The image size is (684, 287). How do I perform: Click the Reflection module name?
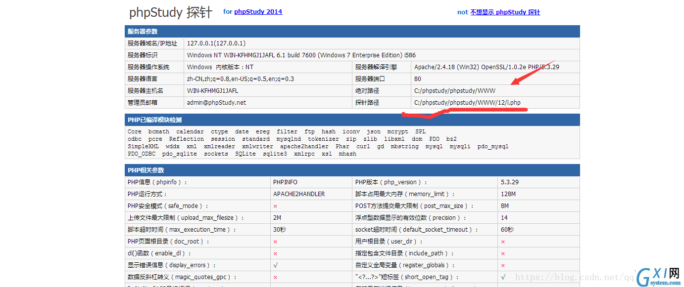(x=187, y=139)
